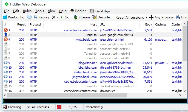Viewport: 188px width, 112px height.
Task: Open the GeoEdge menu item
Action: coord(100,11)
